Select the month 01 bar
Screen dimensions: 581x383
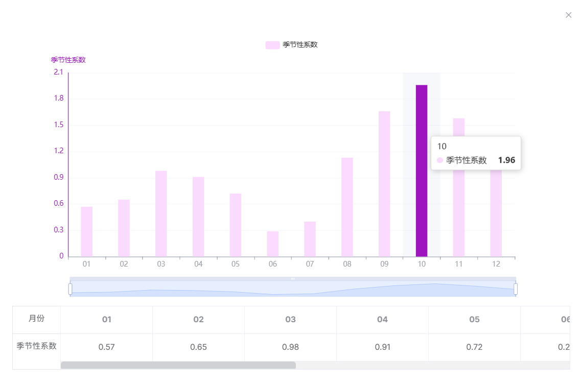tap(87, 231)
